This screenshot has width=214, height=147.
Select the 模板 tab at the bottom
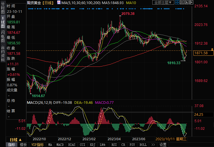pos(23,145)
